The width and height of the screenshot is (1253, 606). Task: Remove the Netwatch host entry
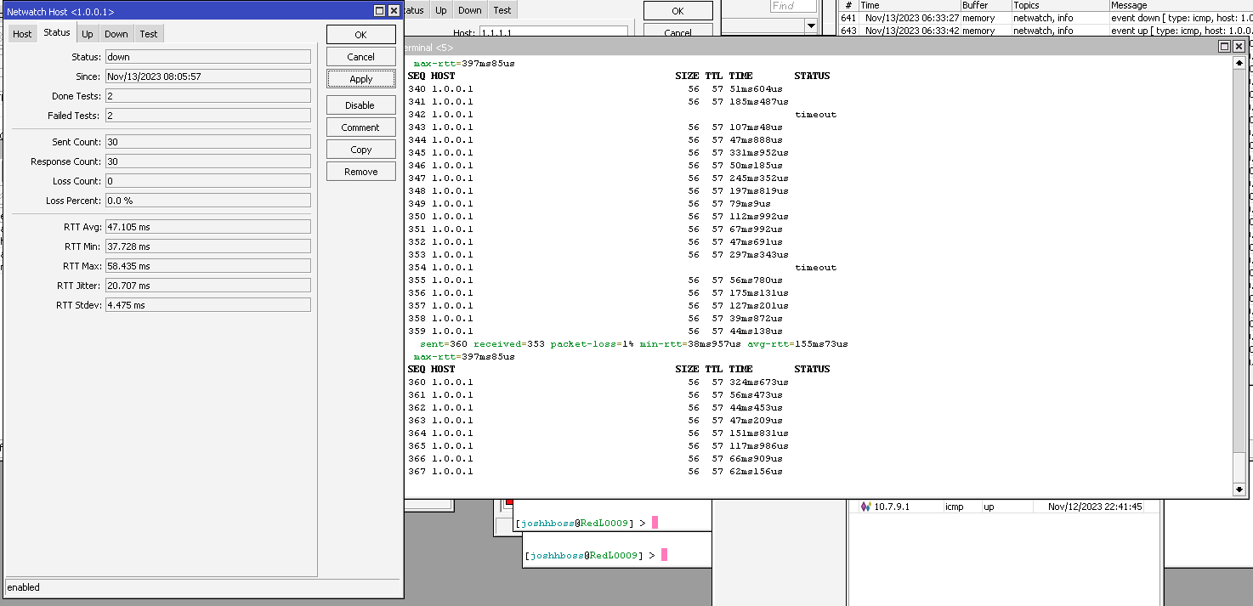360,171
